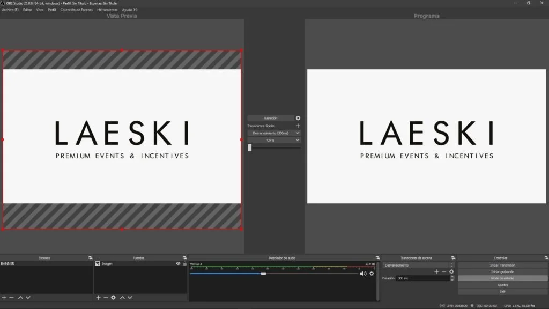Remove the selected scene with the minus icon
Screen dimensions: 549x309
(x=12, y=297)
